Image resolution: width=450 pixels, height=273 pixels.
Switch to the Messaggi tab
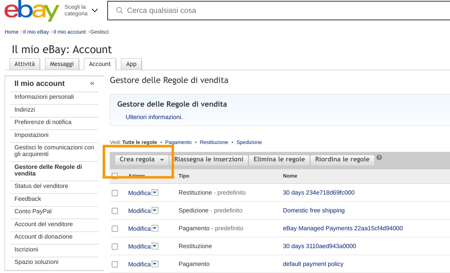(x=61, y=64)
